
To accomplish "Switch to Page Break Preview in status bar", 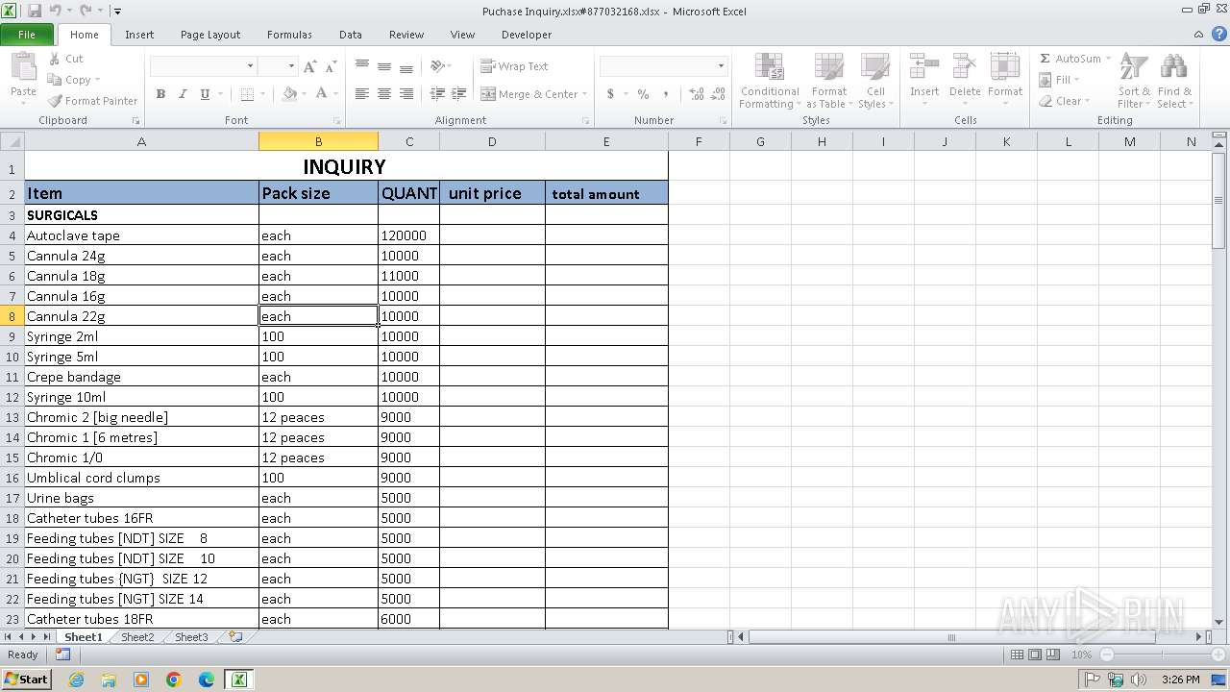I will [x=1053, y=655].
